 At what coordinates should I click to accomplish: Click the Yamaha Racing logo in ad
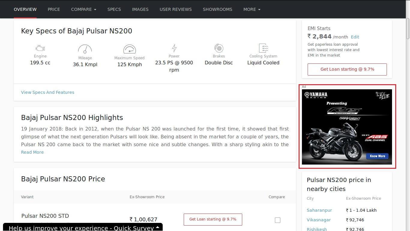click(316, 95)
